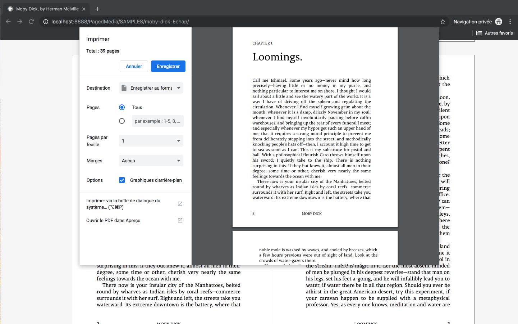Click the site info icon in the address bar
The height and width of the screenshot is (324, 518).
click(x=46, y=22)
